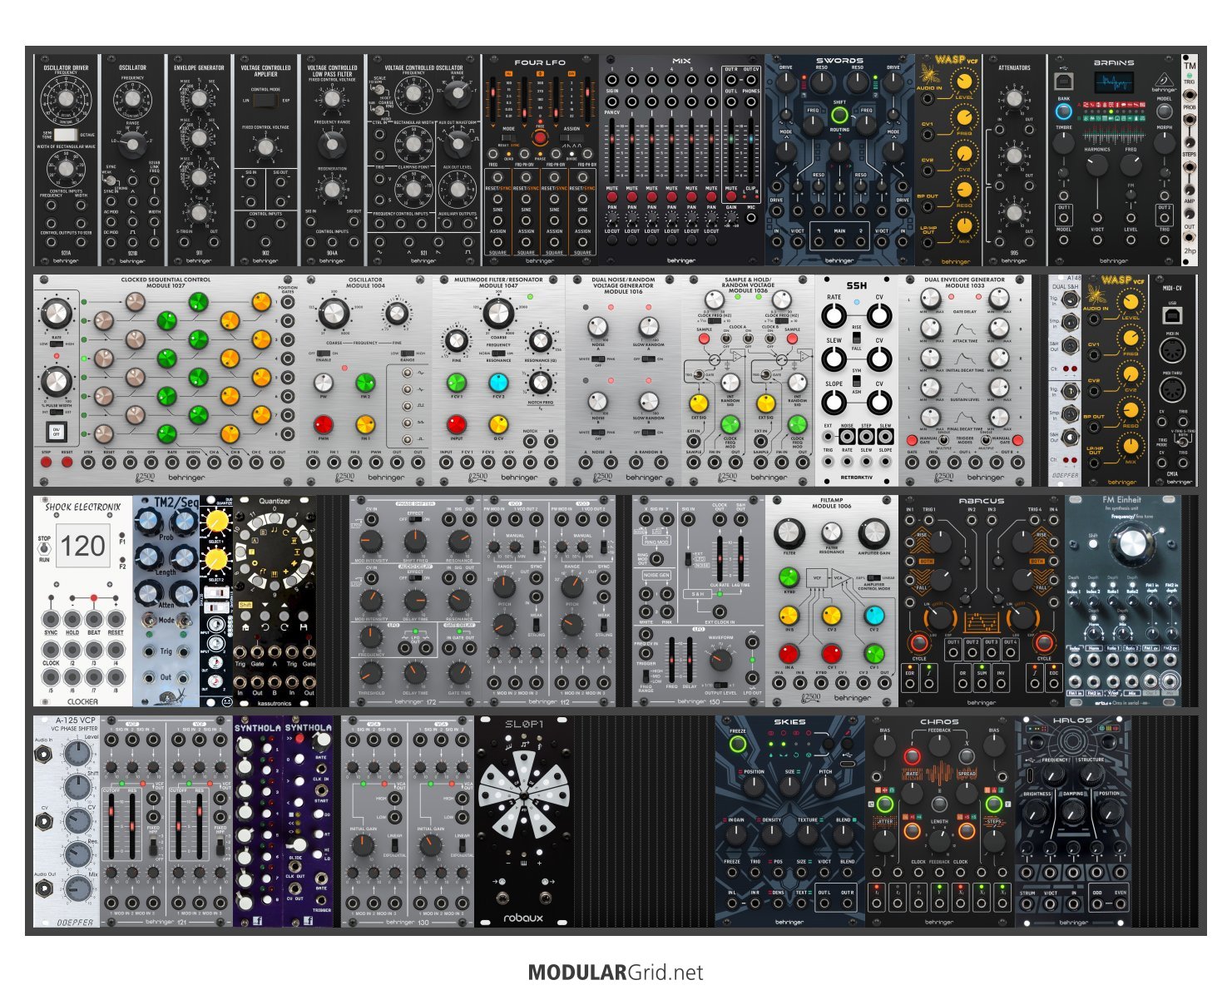Click the Level knob on the A-125 VCP
The height and width of the screenshot is (990, 1232).
[x=77, y=755]
